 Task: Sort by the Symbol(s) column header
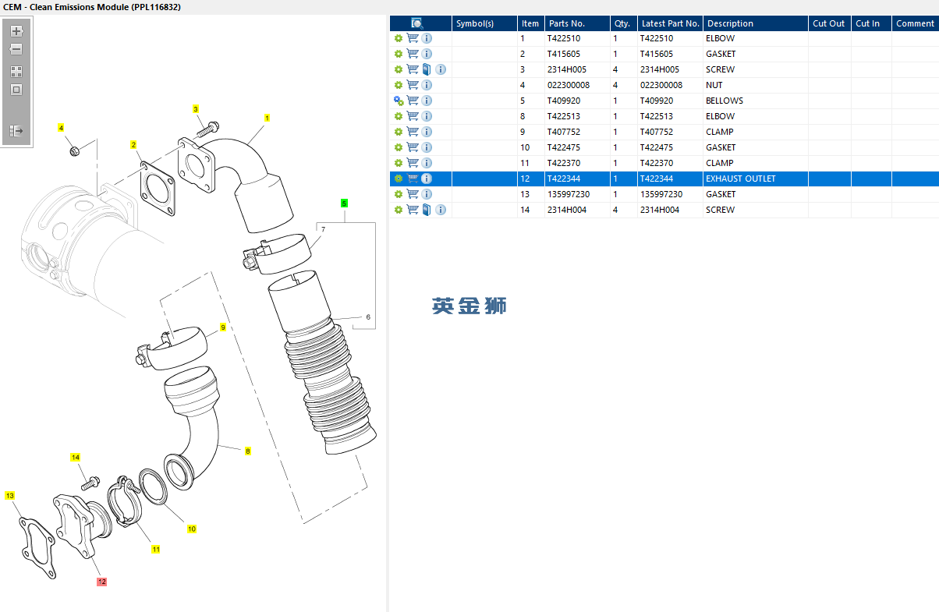(x=484, y=23)
